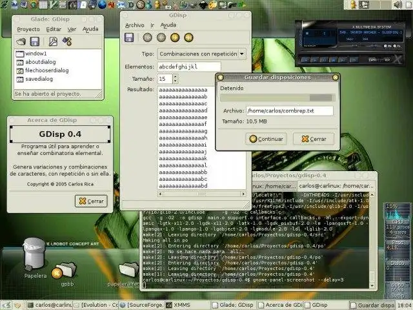Toggle XMMS shuffle button
The width and height of the screenshot is (413, 310).
click(x=373, y=60)
